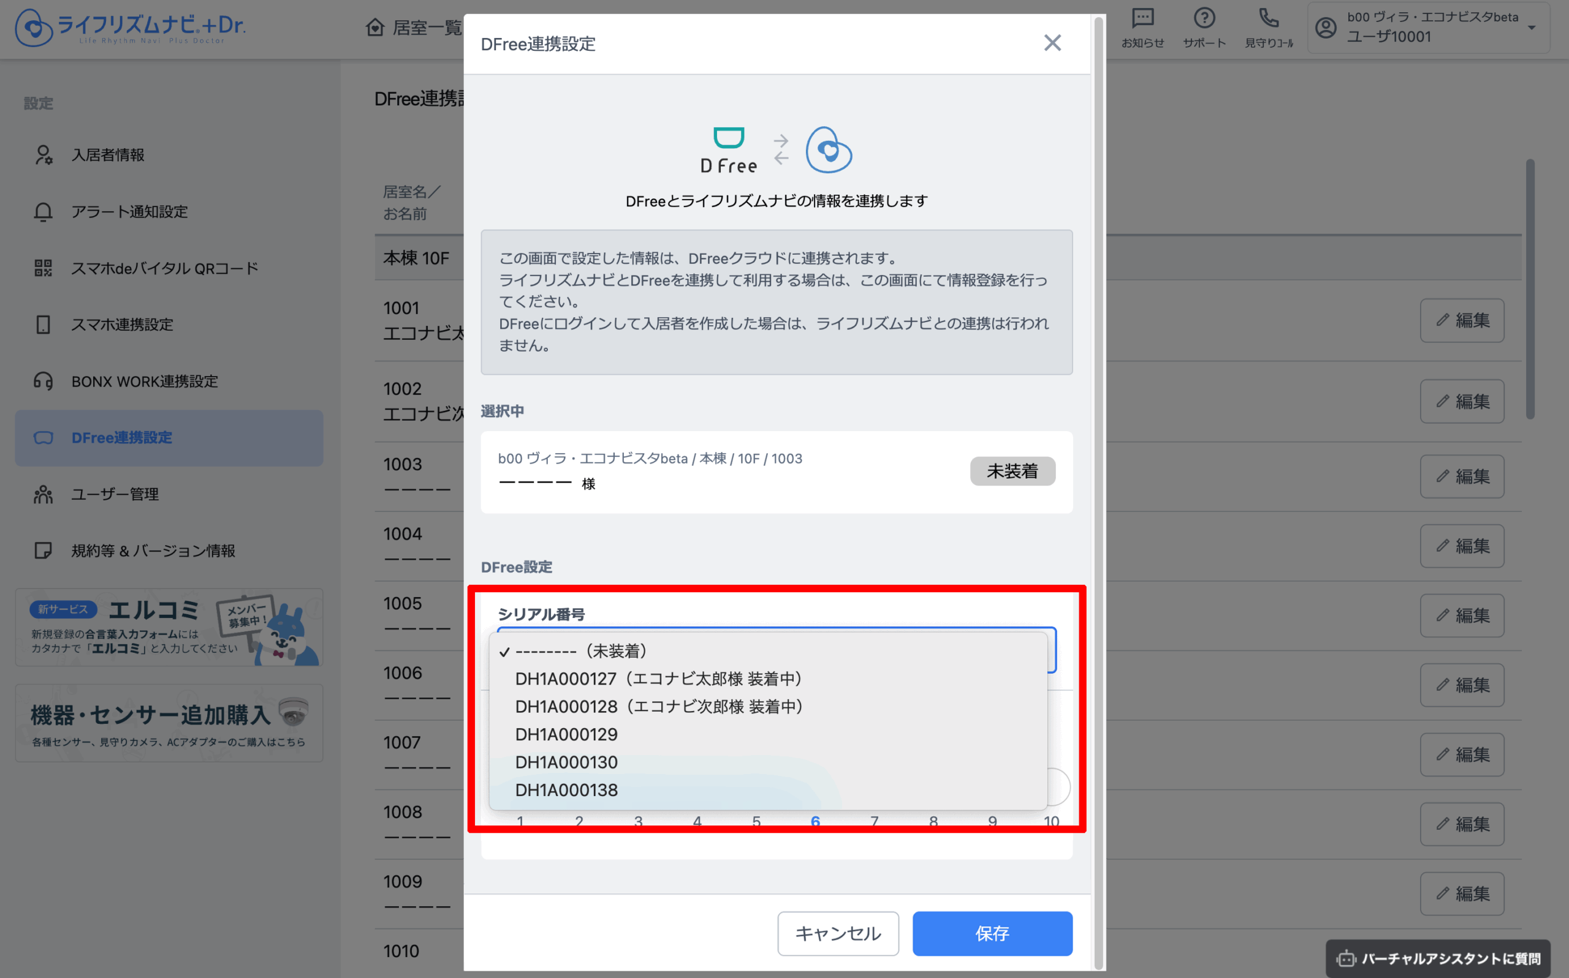Click the user account avatar icon
1569x978 pixels.
pos(1326,27)
